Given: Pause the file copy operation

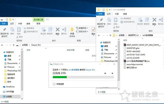Looking at the screenshot, I should pyautogui.click(x=105, y=73).
